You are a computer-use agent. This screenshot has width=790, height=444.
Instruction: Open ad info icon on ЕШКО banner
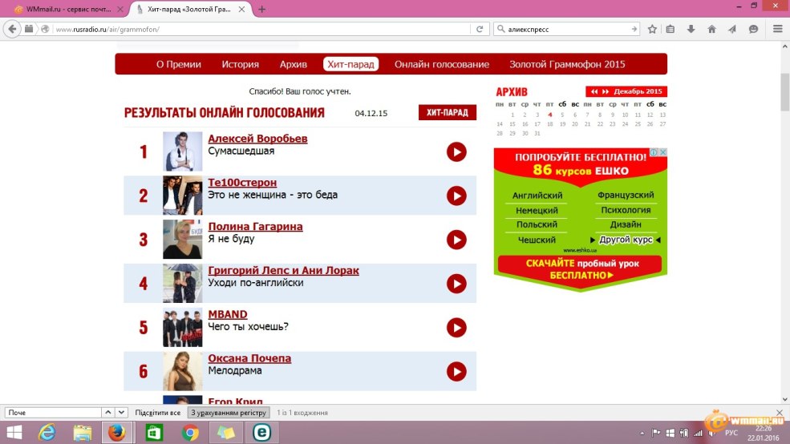pos(654,152)
